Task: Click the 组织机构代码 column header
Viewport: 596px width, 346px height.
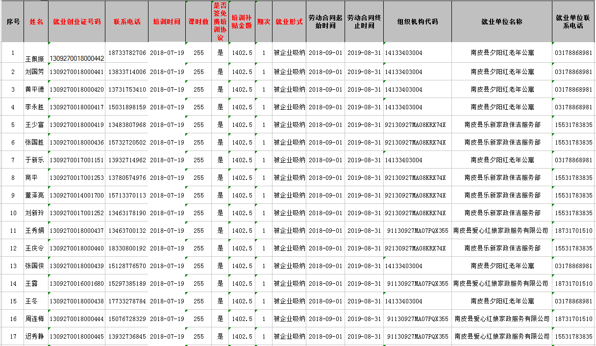Action: [417, 22]
